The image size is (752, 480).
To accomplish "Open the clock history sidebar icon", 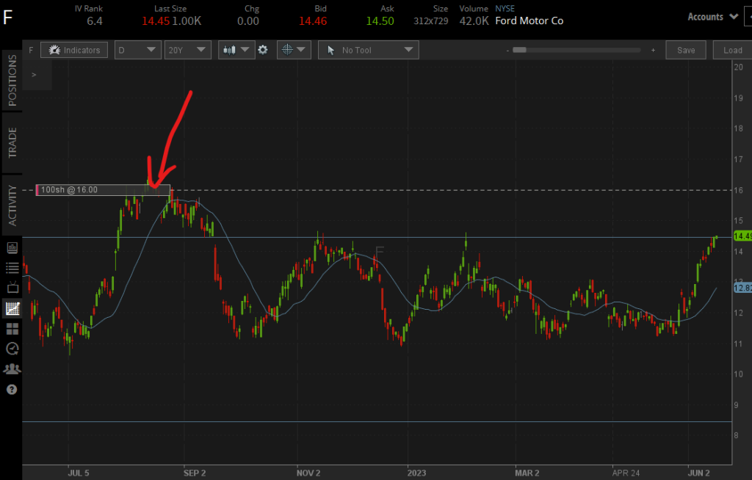I will coord(12,348).
